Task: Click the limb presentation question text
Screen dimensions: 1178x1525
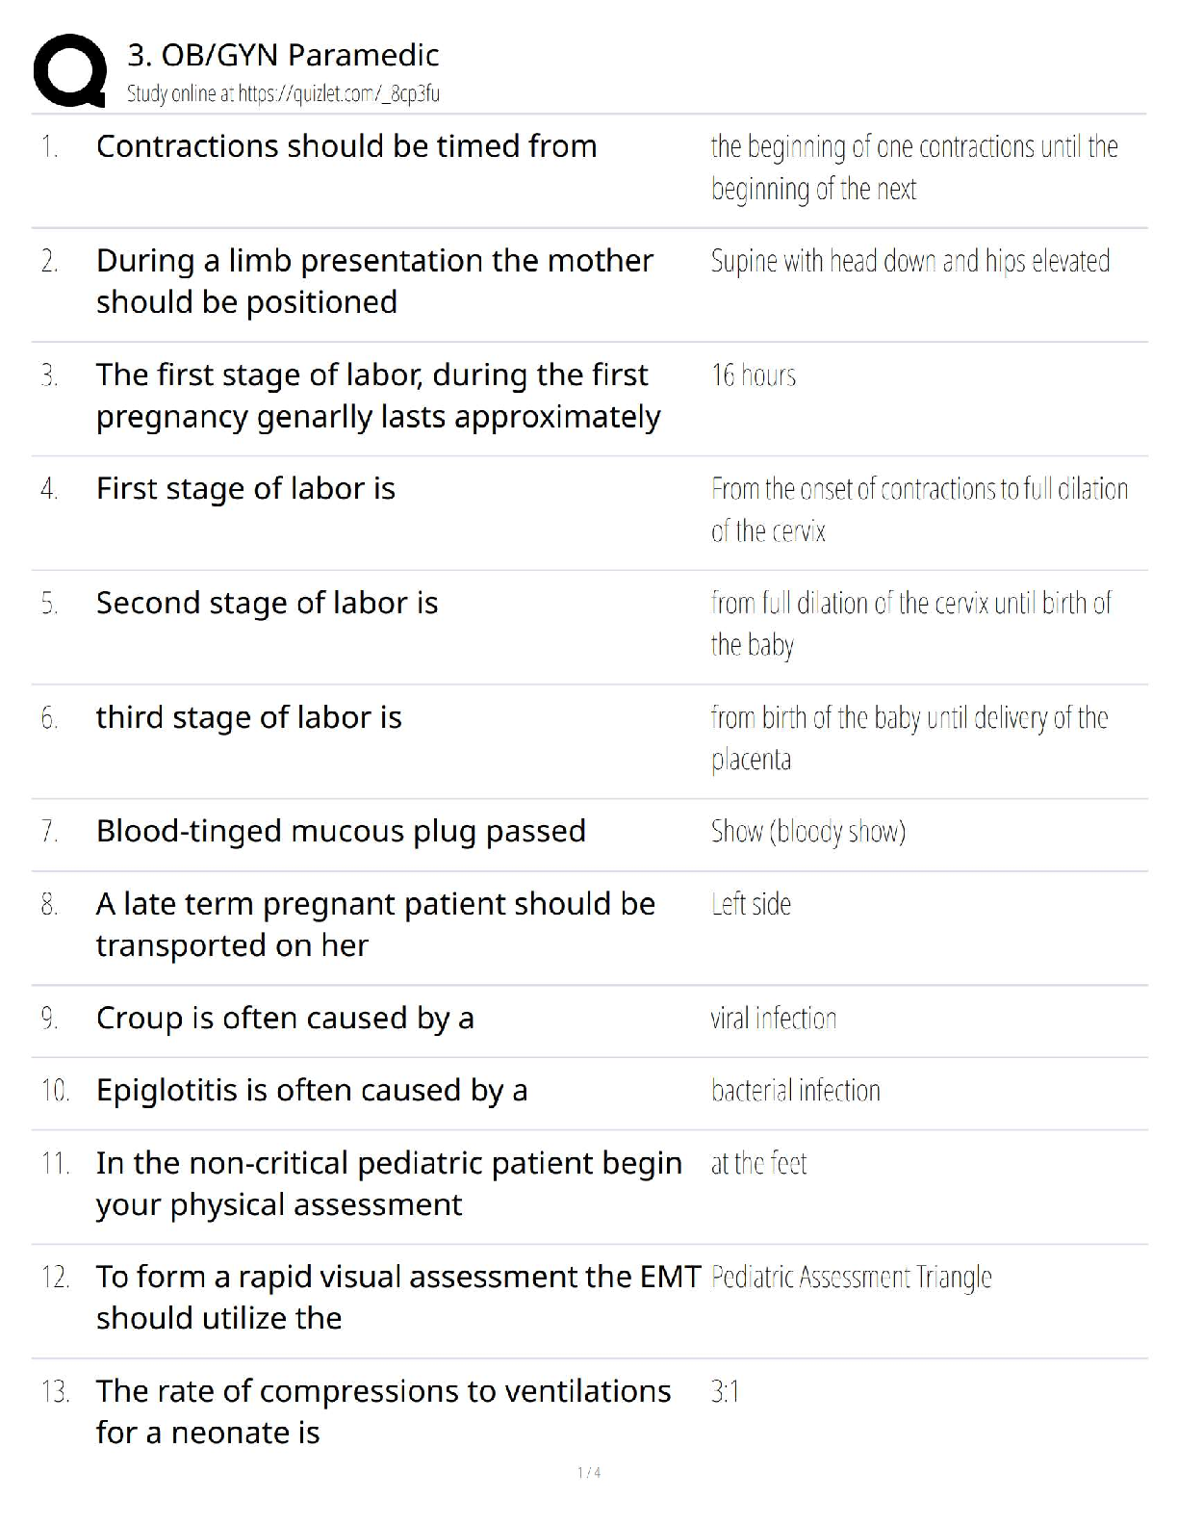Action: (374, 281)
